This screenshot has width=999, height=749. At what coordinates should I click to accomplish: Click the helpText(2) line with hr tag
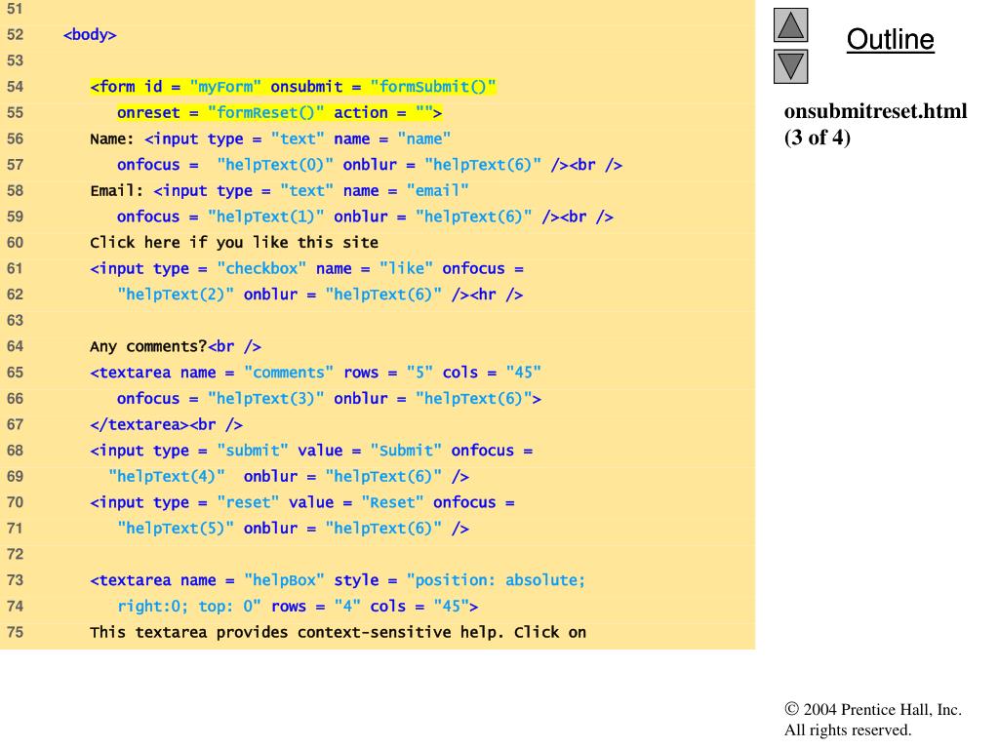click(x=320, y=295)
